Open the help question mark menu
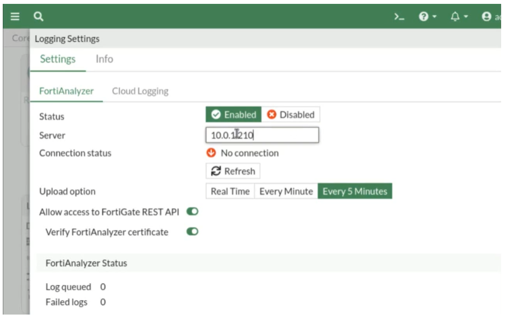 [x=424, y=16]
